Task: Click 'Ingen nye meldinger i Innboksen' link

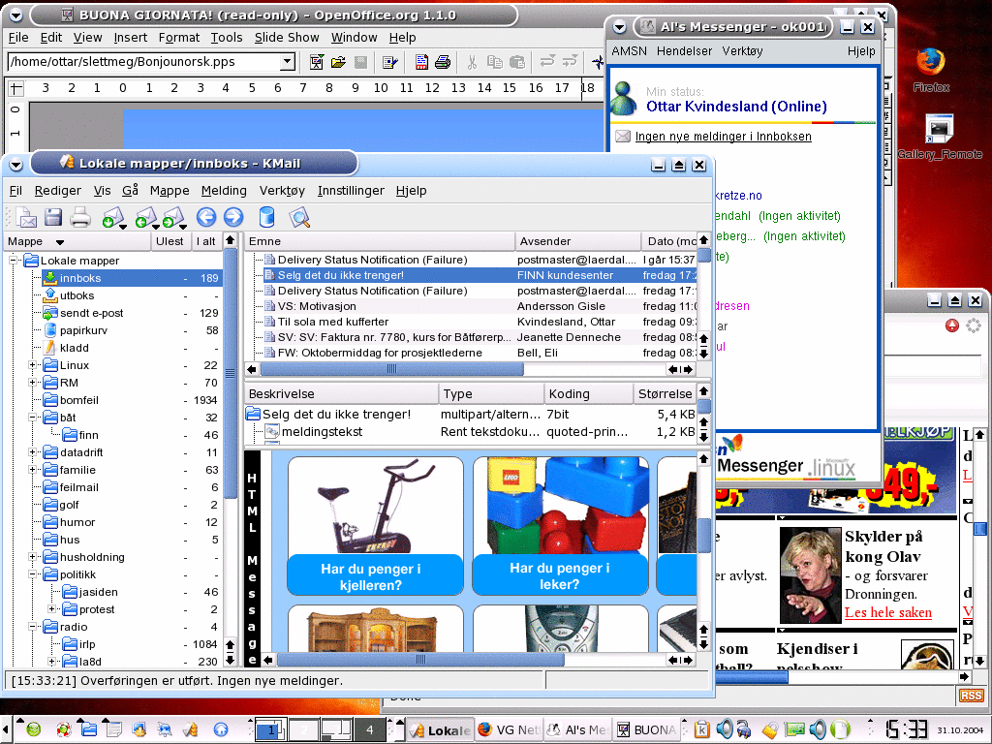Action: tap(723, 137)
